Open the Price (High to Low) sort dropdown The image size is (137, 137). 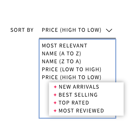click(x=77, y=30)
